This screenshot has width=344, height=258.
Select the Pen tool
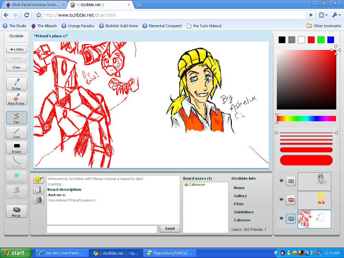point(16,118)
